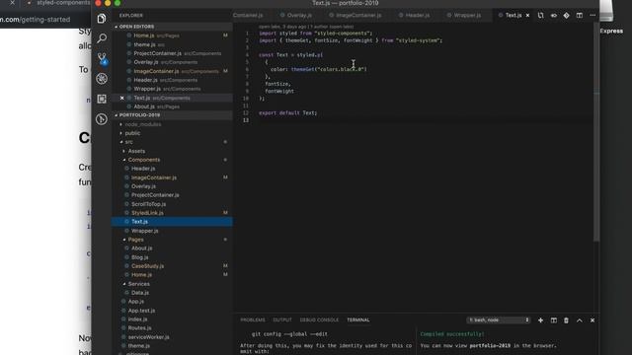
Task: Click the diamond icon in editor toolbar
Action: [566, 16]
